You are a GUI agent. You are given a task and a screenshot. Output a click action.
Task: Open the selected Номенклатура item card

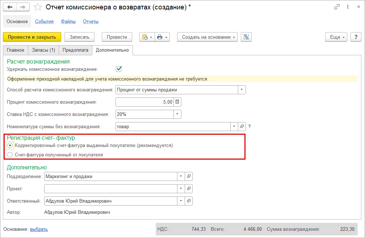tap(242, 127)
